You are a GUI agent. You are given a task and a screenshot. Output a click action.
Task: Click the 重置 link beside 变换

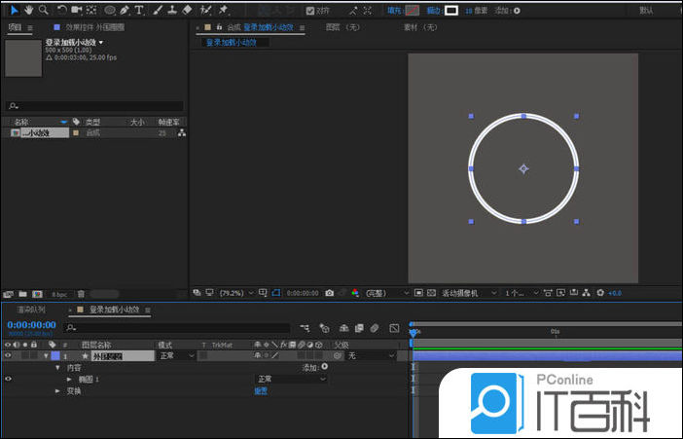point(261,390)
